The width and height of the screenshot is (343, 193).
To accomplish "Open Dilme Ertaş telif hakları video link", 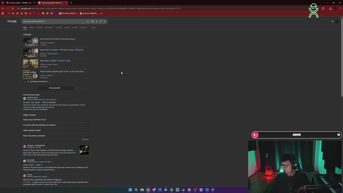I will [x=58, y=39].
